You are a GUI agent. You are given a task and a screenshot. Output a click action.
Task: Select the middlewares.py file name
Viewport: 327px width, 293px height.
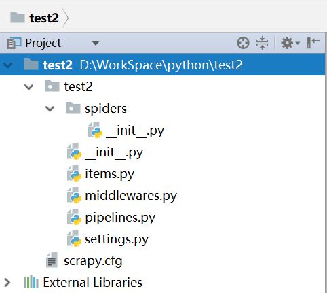(131, 196)
